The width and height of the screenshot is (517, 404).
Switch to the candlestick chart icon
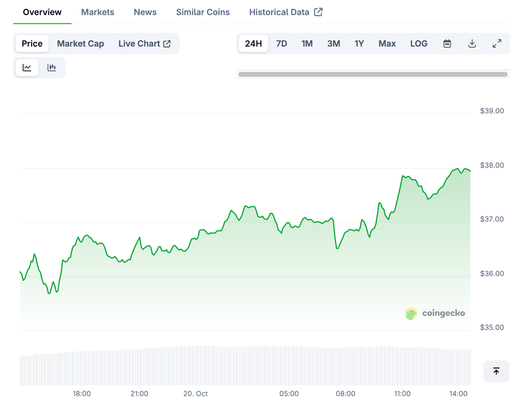click(x=52, y=68)
